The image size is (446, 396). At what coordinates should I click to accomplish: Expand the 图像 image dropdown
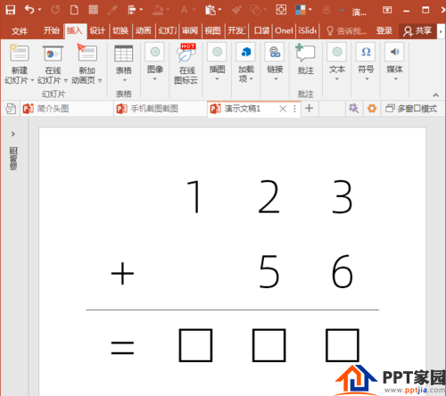(155, 78)
